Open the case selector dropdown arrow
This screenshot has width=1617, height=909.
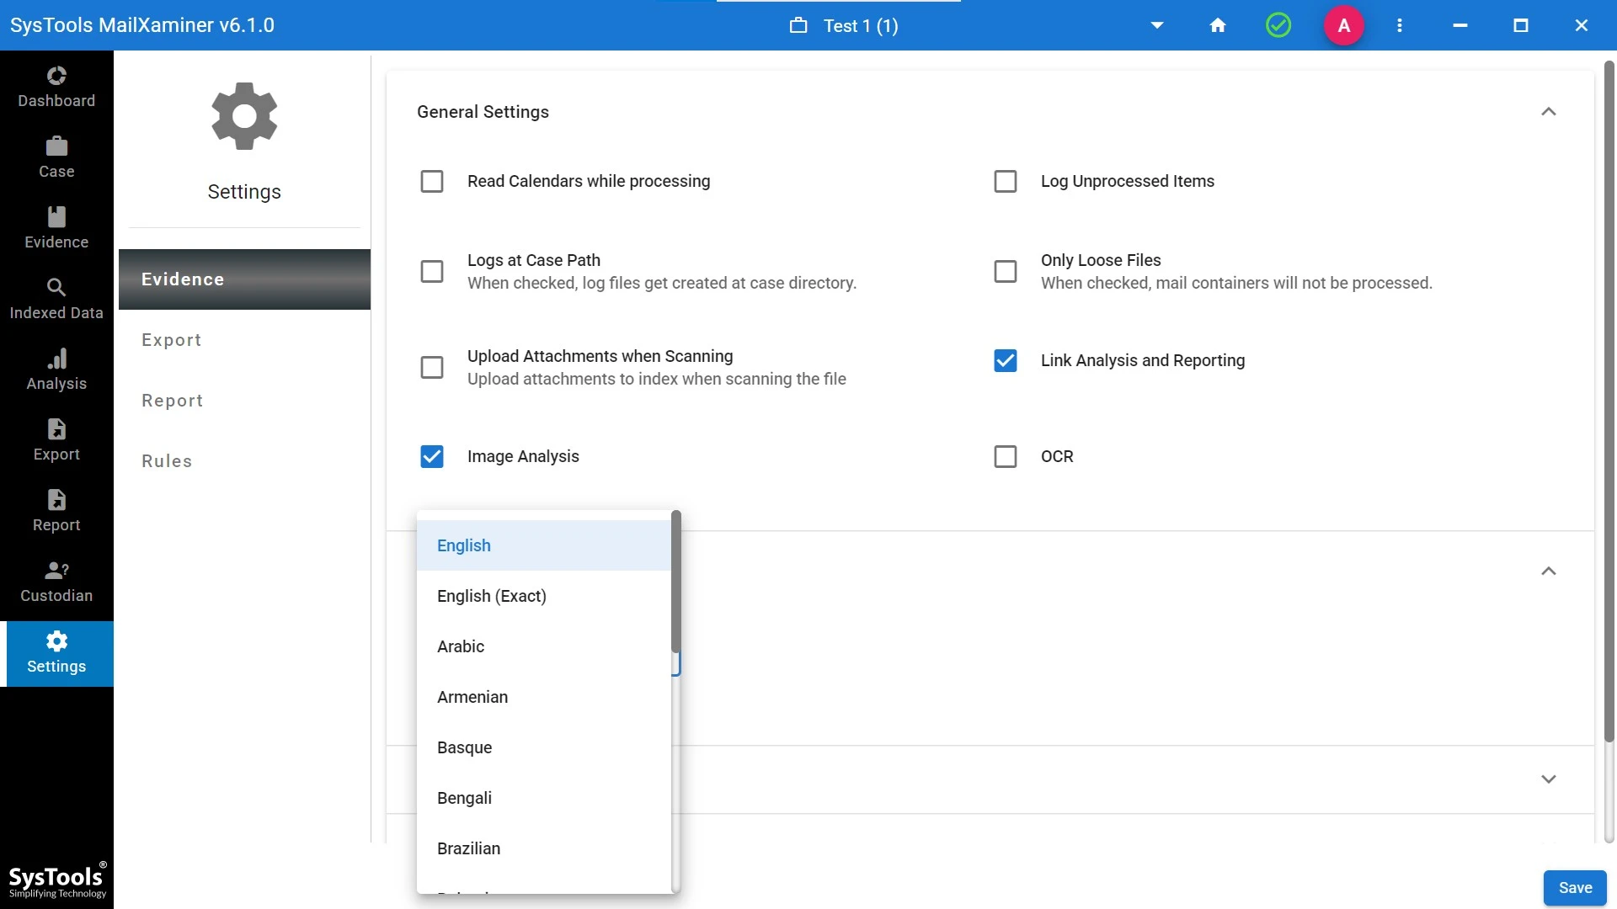point(1157,25)
